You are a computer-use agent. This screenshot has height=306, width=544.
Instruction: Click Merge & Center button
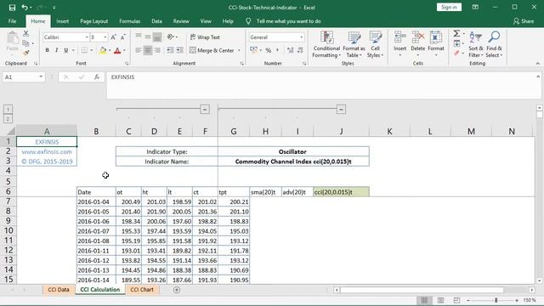click(212, 51)
